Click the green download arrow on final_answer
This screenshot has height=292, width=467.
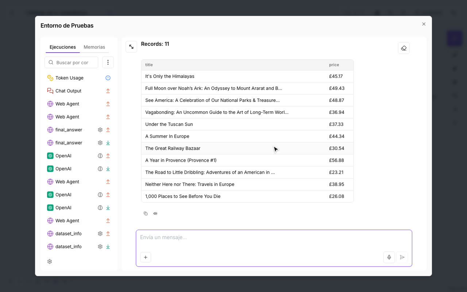[108, 143]
